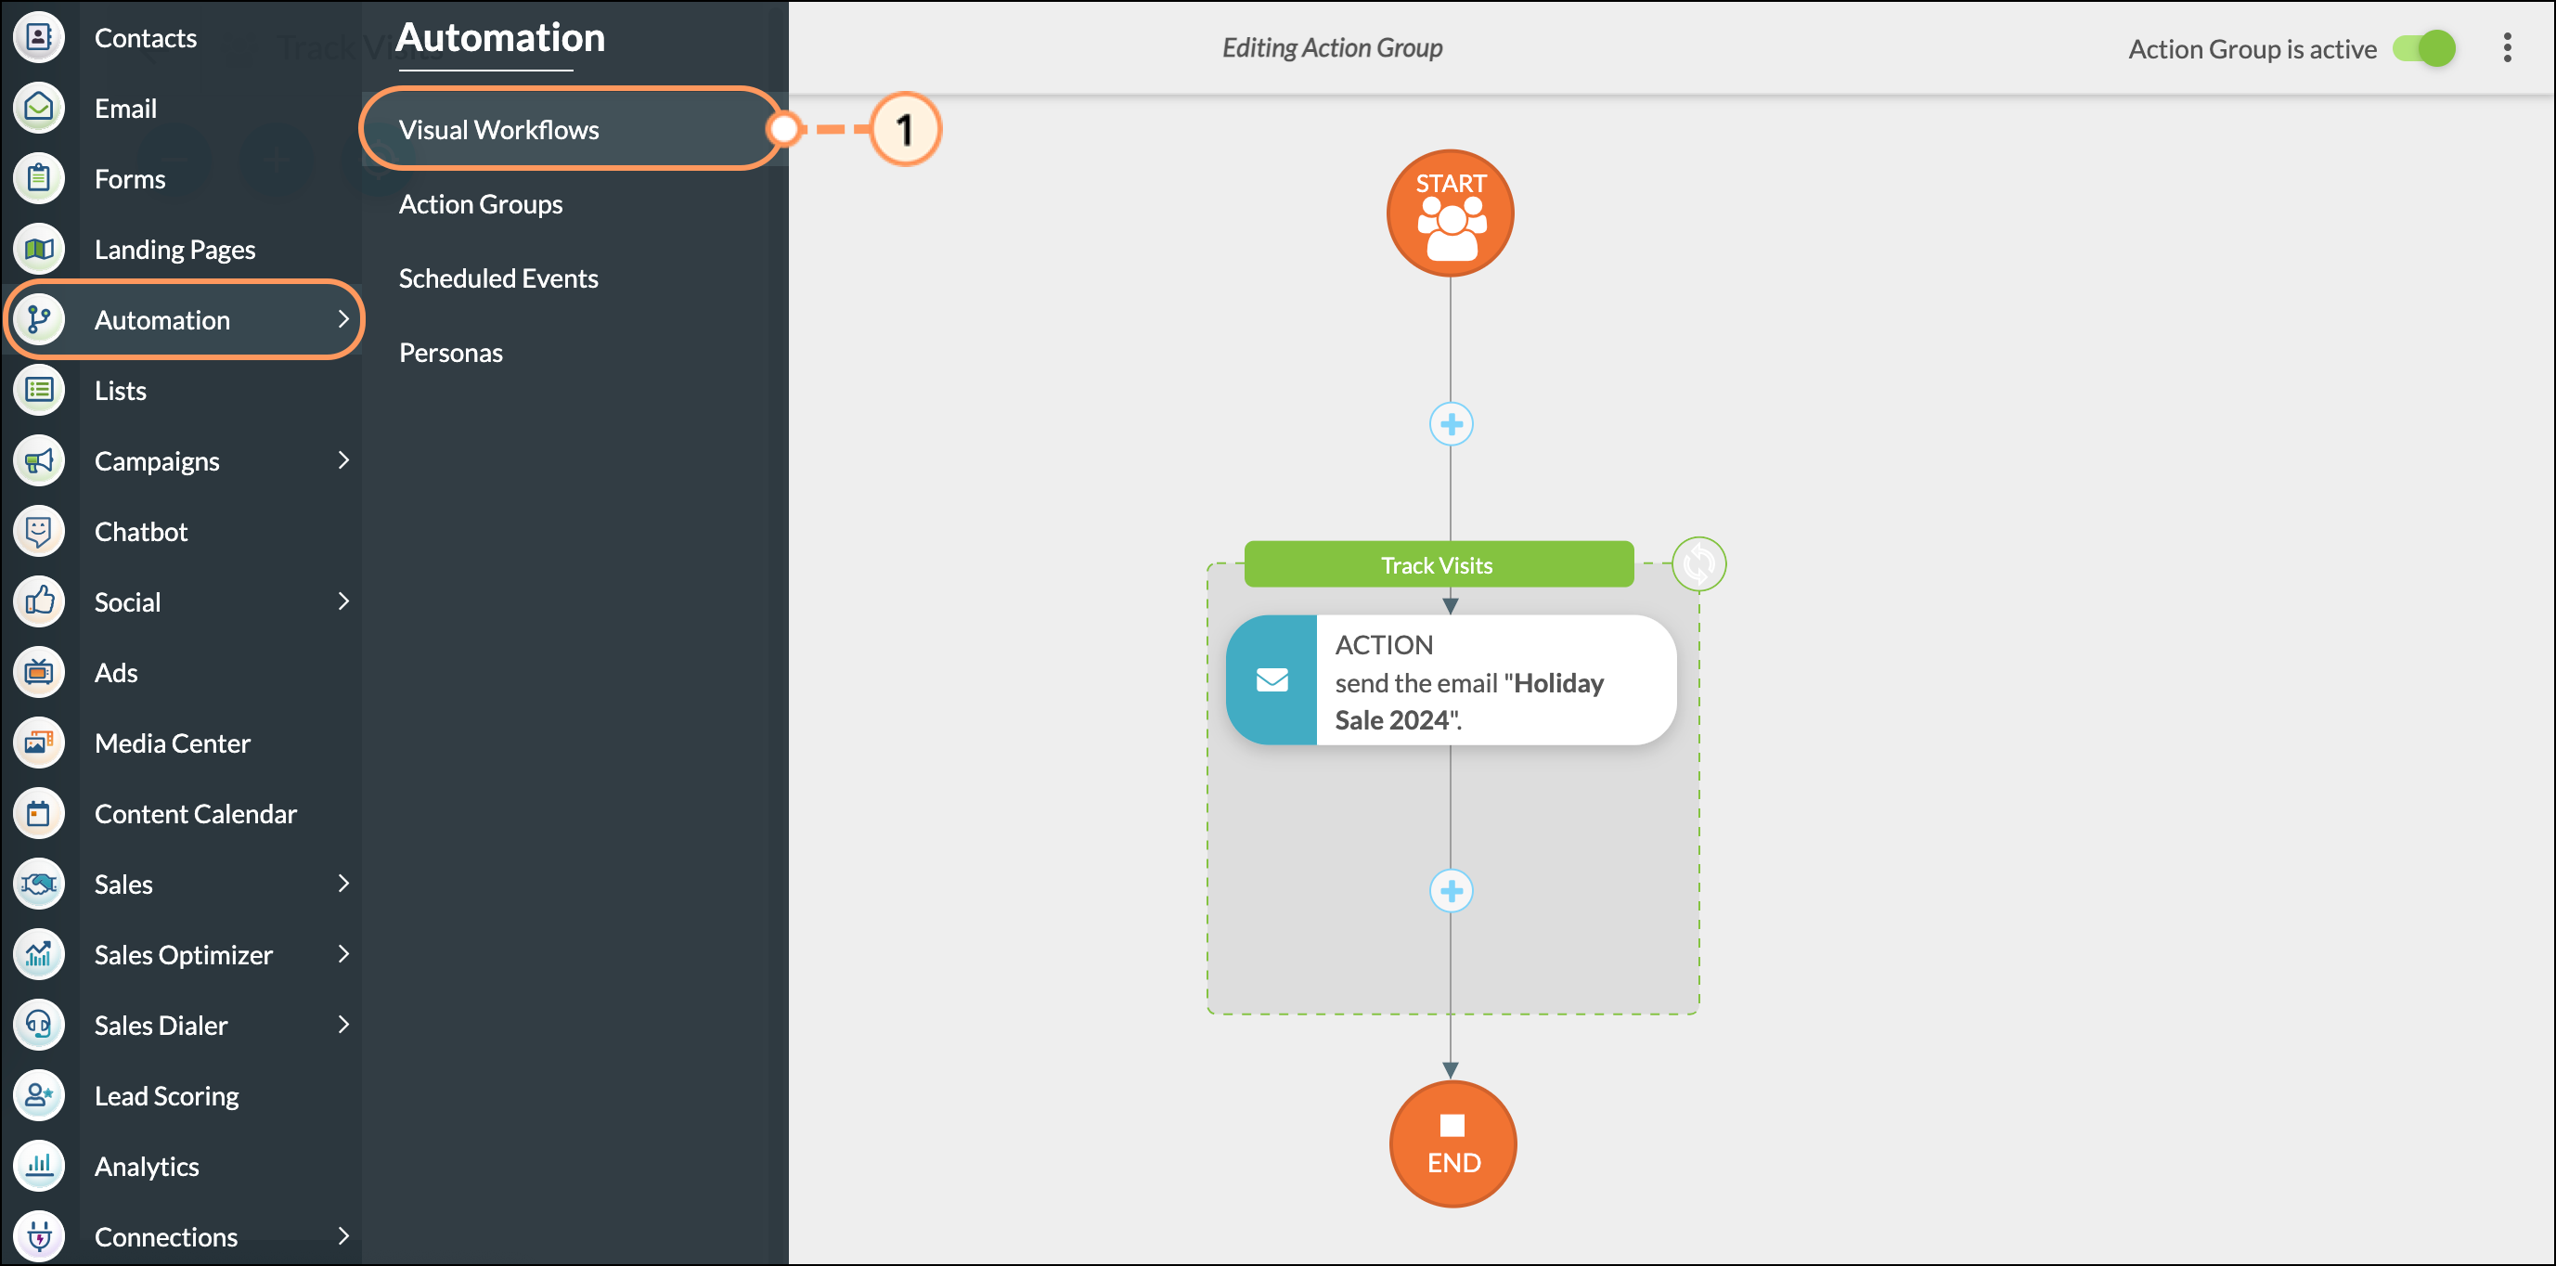Click the Email label in sidebar
Image resolution: width=2556 pixels, height=1266 pixels.
click(126, 109)
